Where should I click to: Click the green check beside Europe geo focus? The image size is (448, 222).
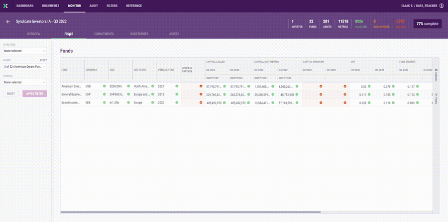pos(153,103)
